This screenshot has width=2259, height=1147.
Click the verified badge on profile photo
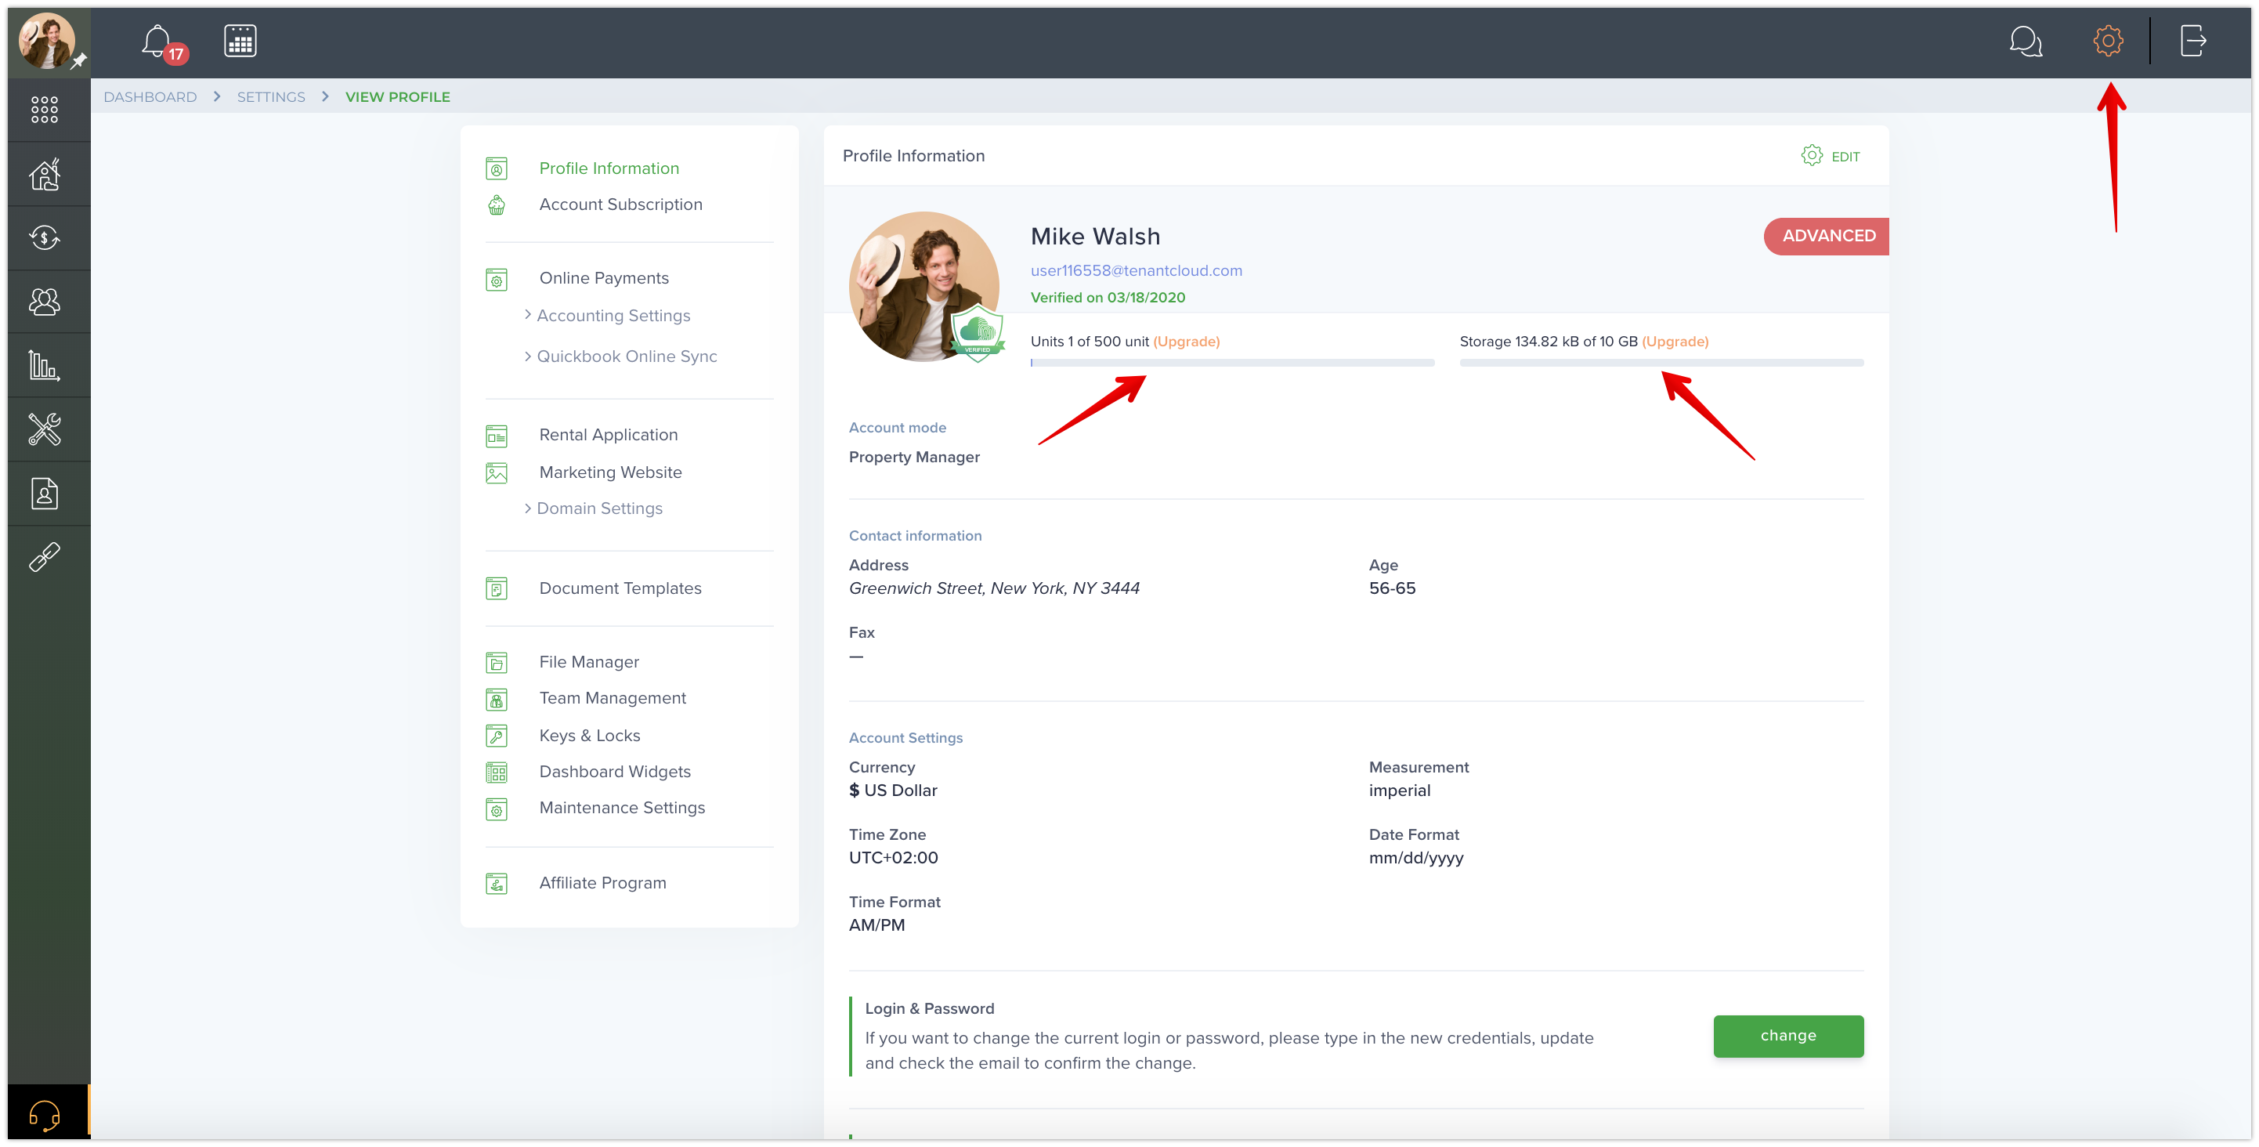[977, 333]
